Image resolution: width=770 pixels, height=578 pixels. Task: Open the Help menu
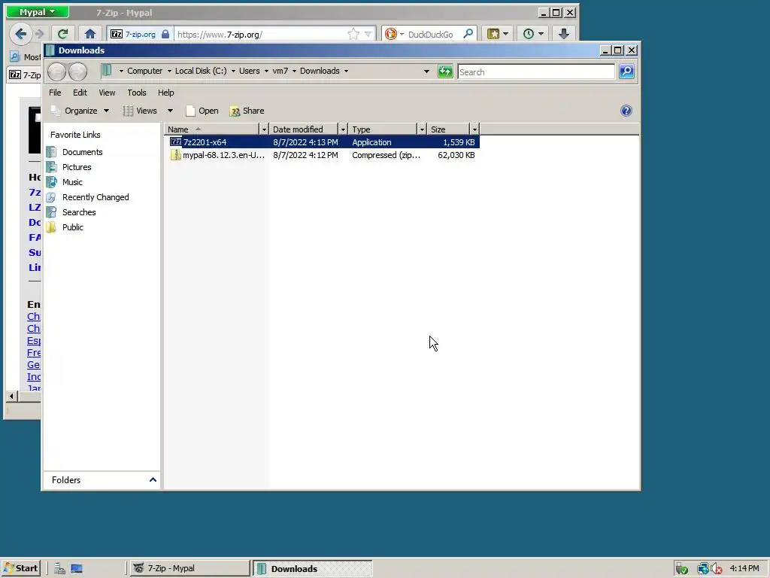pos(165,93)
